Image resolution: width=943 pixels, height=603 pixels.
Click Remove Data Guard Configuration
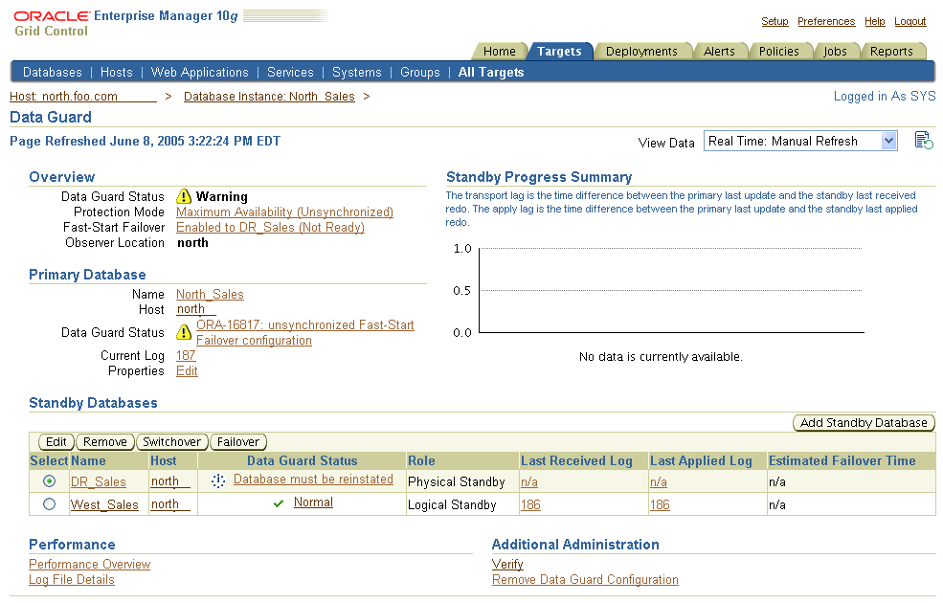point(585,579)
